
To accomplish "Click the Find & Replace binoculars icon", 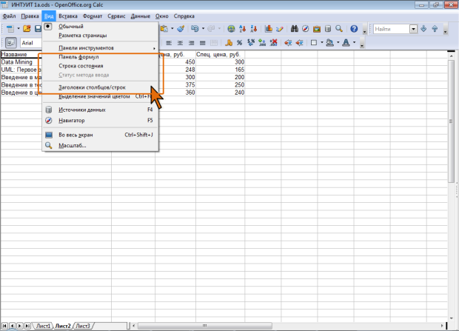I will click(294, 29).
